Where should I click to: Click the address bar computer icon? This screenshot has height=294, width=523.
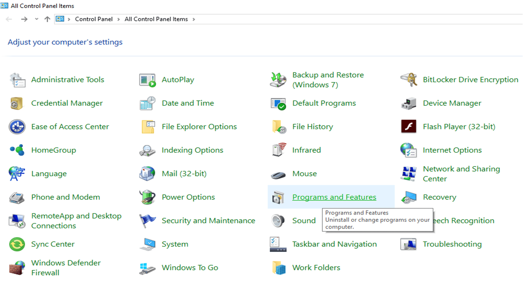(x=60, y=19)
